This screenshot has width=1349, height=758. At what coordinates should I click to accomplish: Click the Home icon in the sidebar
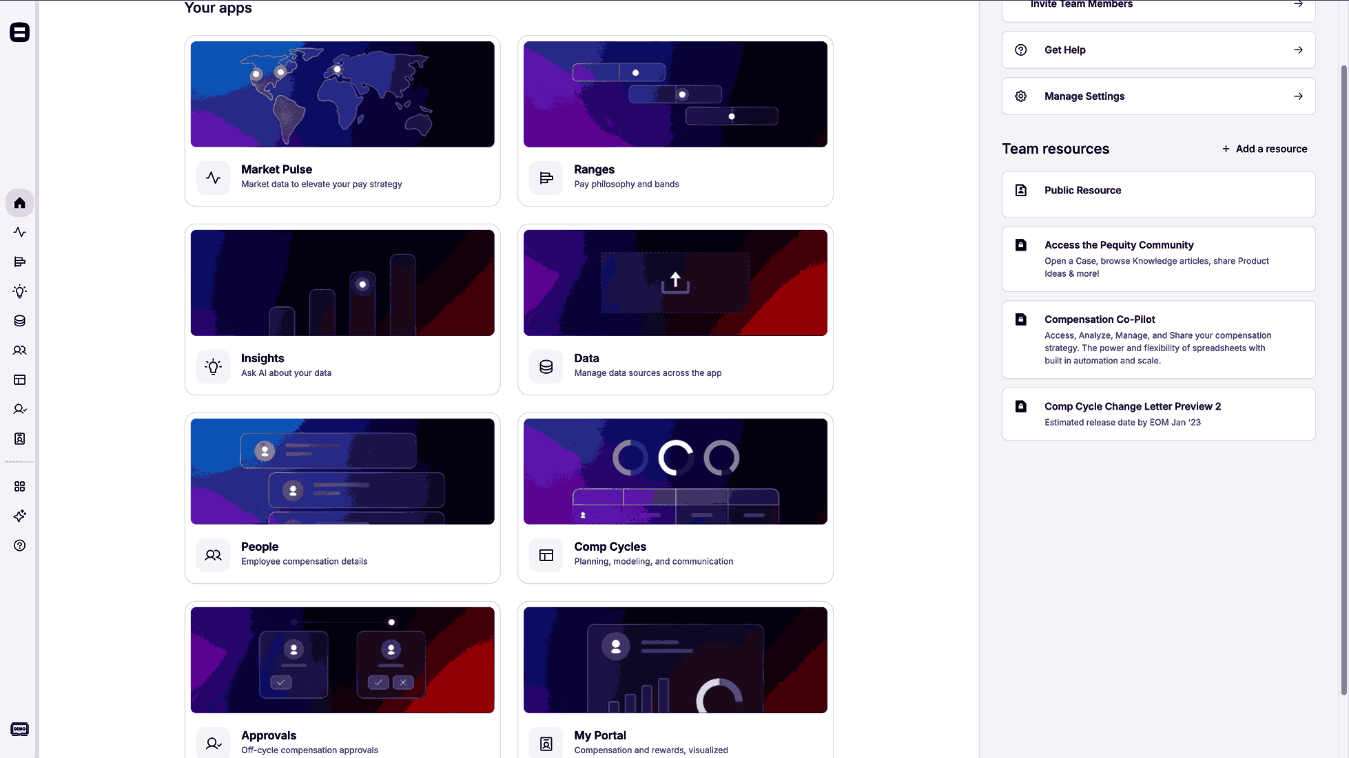coord(19,203)
